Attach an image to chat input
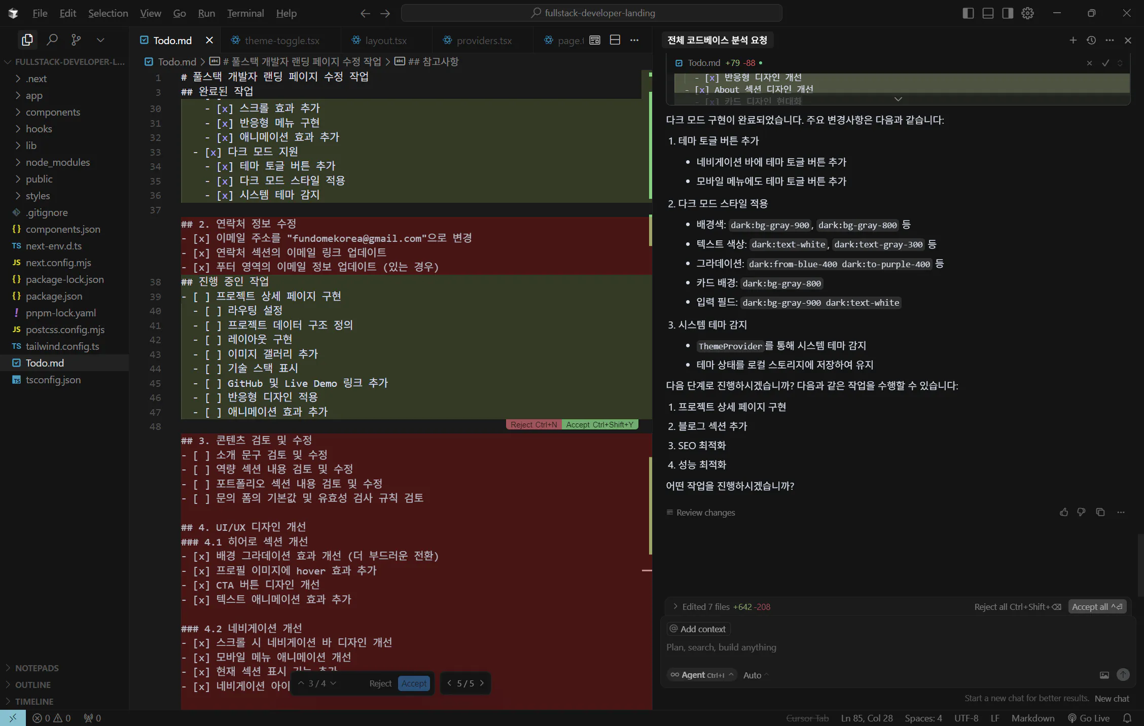1144x726 pixels. pyautogui.click(x=1104, y=675)
